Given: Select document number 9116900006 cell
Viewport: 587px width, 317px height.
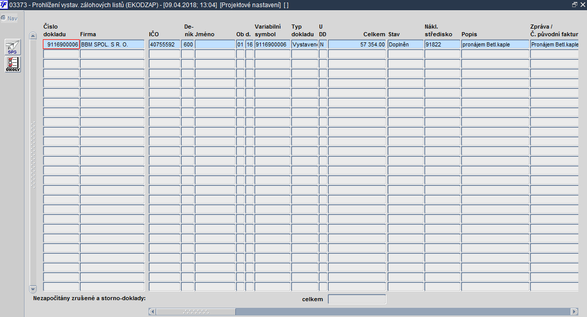Looking at the screenshot, I should coord(61,44).
